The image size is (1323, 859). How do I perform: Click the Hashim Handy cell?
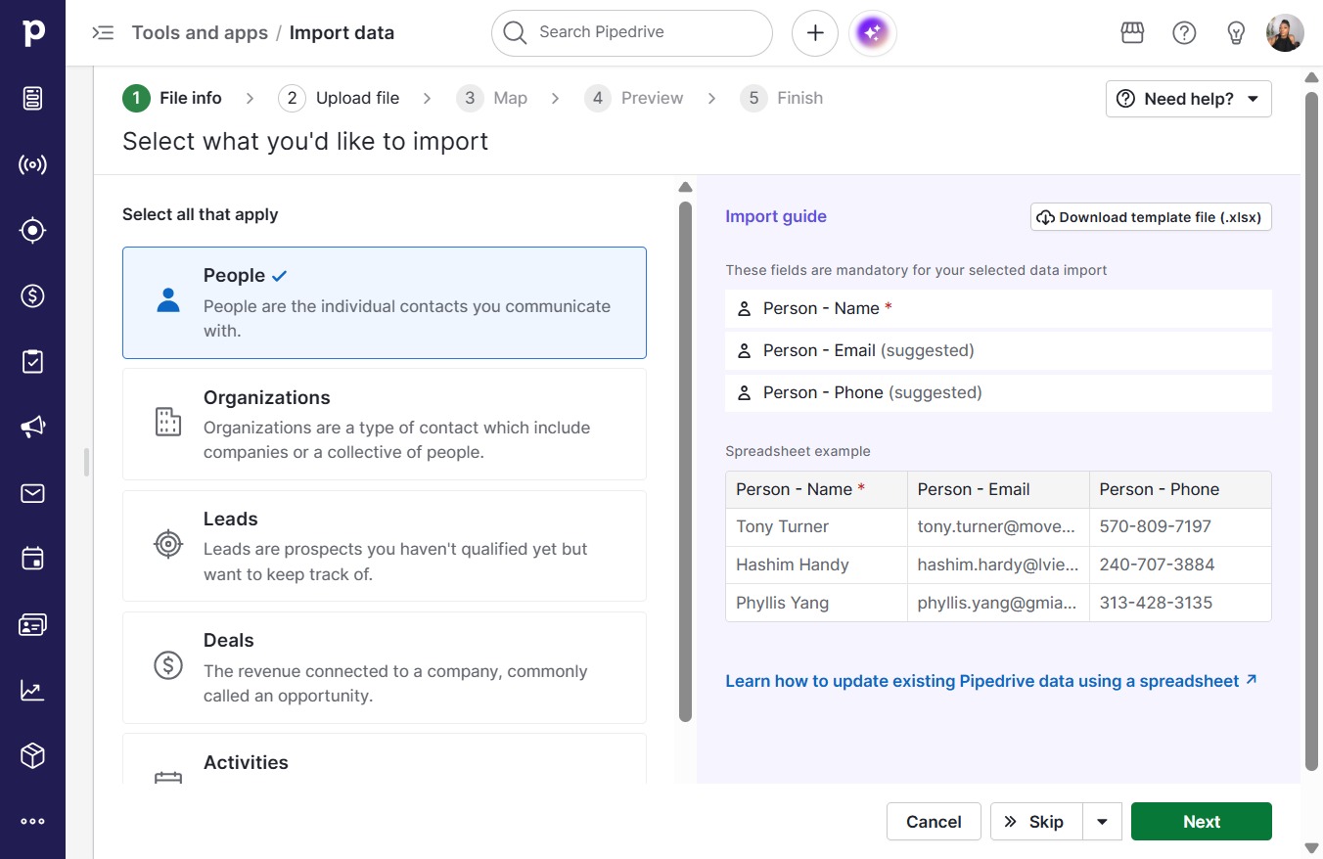[816, 565]
